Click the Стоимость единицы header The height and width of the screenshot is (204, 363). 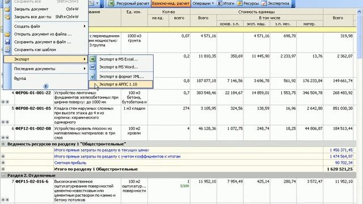coord(256,12)
